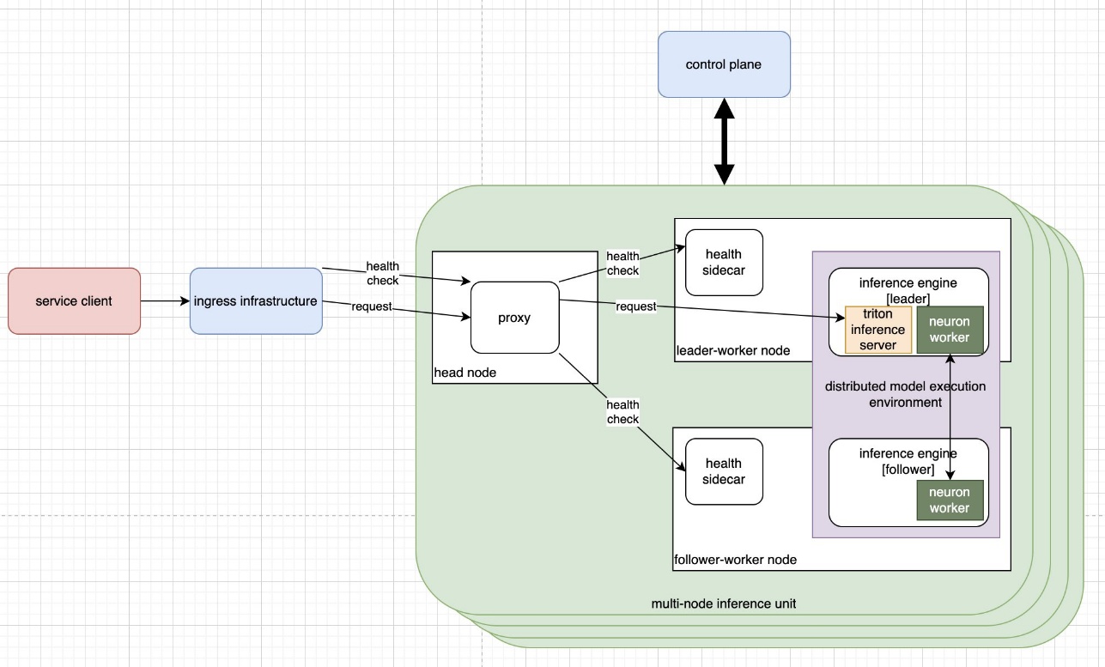Click the leader-worker node label

(733, 350)
